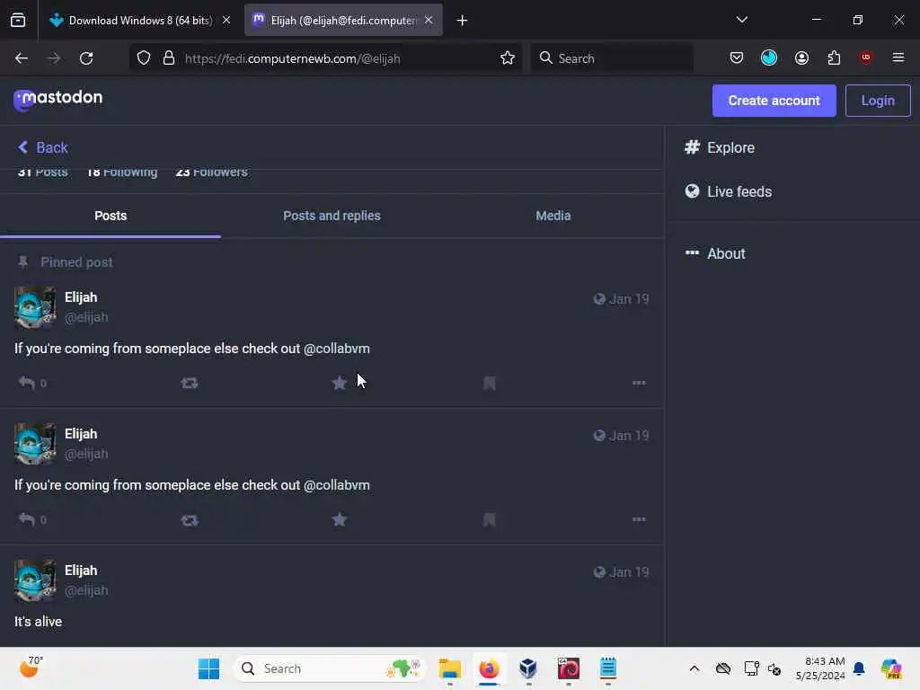Viewport: 920px width, 690px height.
Task: Bookmark the second collabvm post
Action: click(x=490, y=520)
